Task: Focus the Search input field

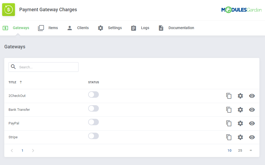Action: (44, 67)
